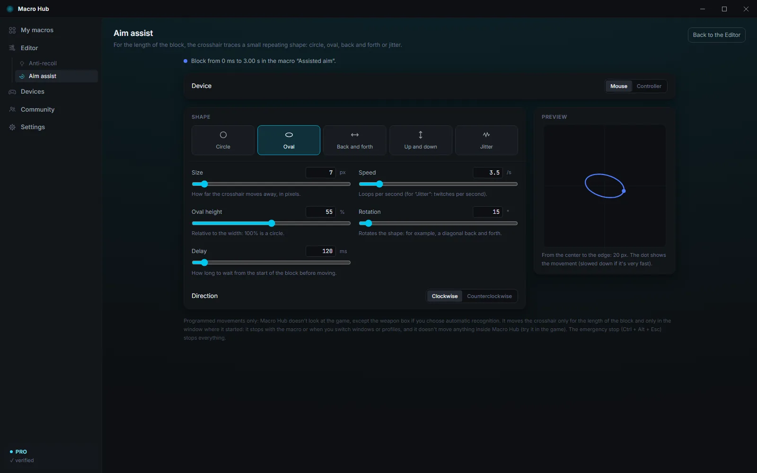Click the PRO status label
The image size is (757, 473).
click(21, 452)
